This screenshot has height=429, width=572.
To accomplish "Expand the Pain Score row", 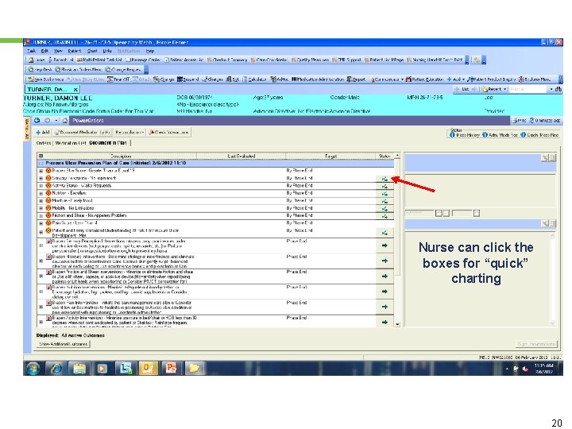I will coord(41,223).
